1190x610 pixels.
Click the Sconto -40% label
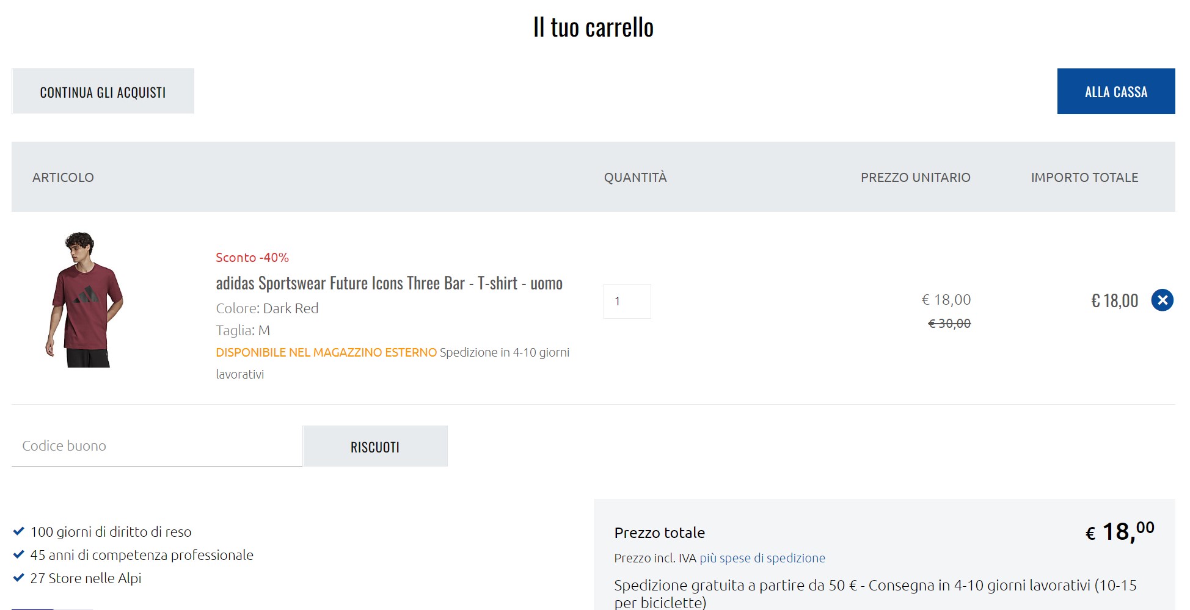[x=252, y=258]
